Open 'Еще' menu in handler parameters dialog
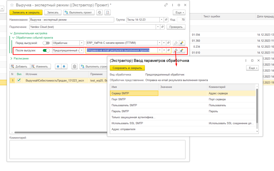Screen dimensions: 274x171 coord(252,68)
